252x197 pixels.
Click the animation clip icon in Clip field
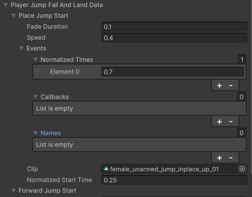[x=106, y=169]
